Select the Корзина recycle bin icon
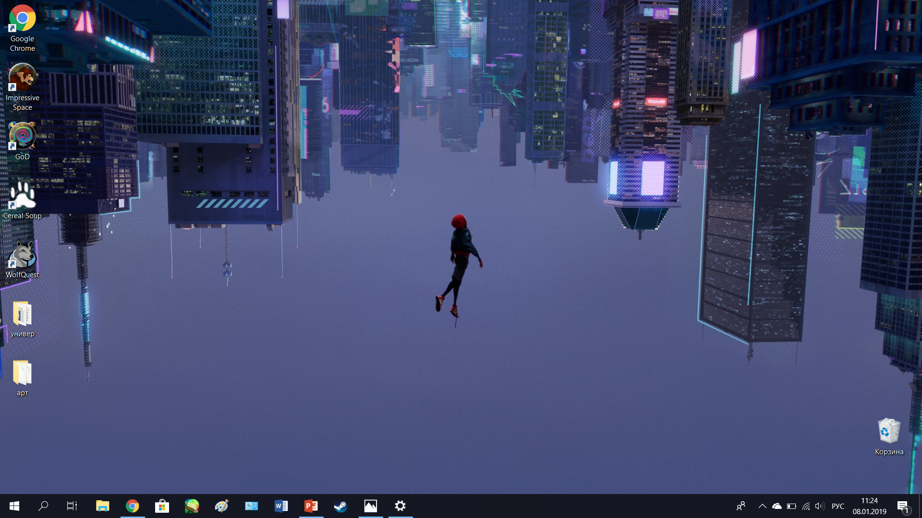 tap(889, 437)
